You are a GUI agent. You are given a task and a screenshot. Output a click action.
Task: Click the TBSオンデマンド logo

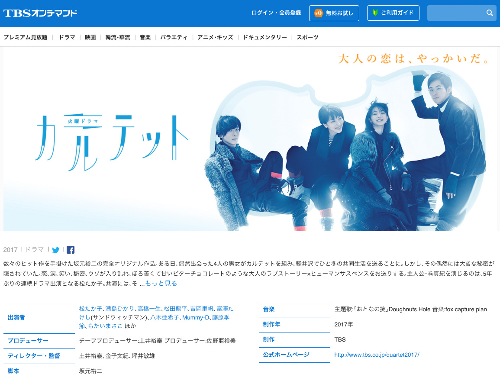[x=40, y=13]
